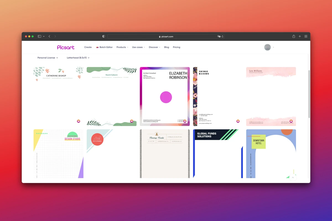
Task: Click the premium badge on Catherine Bishop template
Action: (x=78, y=121)
